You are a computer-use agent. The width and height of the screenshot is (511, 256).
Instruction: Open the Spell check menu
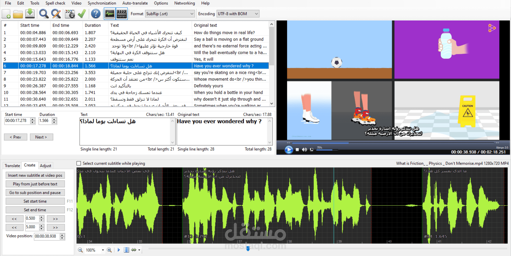pyautogui.click(x=55, y=3)
